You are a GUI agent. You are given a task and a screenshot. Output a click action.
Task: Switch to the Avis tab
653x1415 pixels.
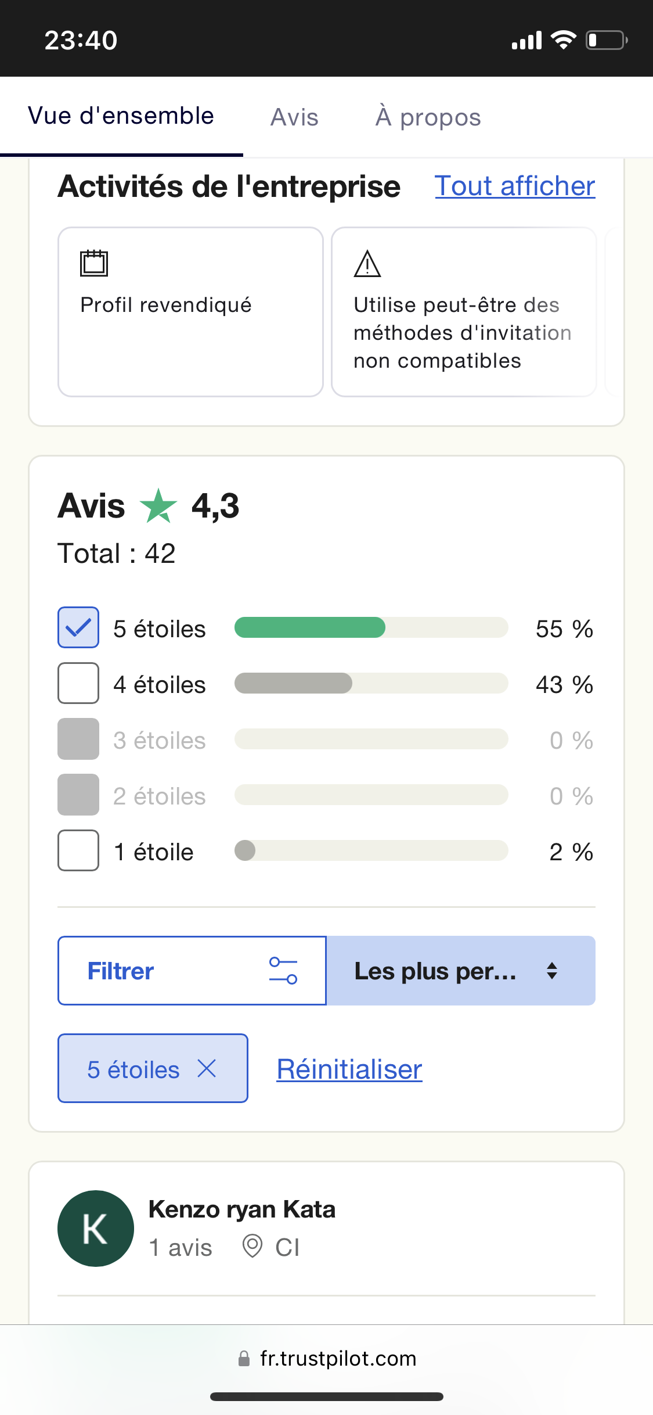point(294,117)
